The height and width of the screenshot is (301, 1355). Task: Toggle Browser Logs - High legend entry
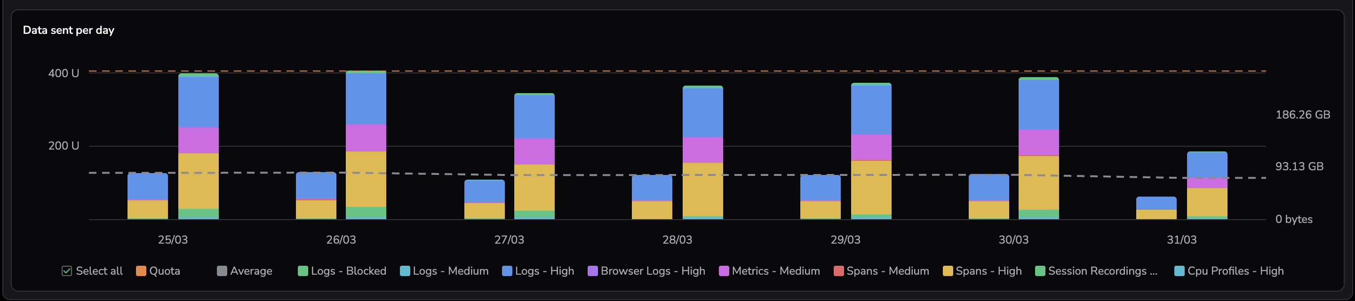pyautogui.click(x=593, y=271)
